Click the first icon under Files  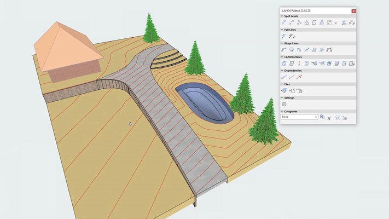click(x=285, y=90)
